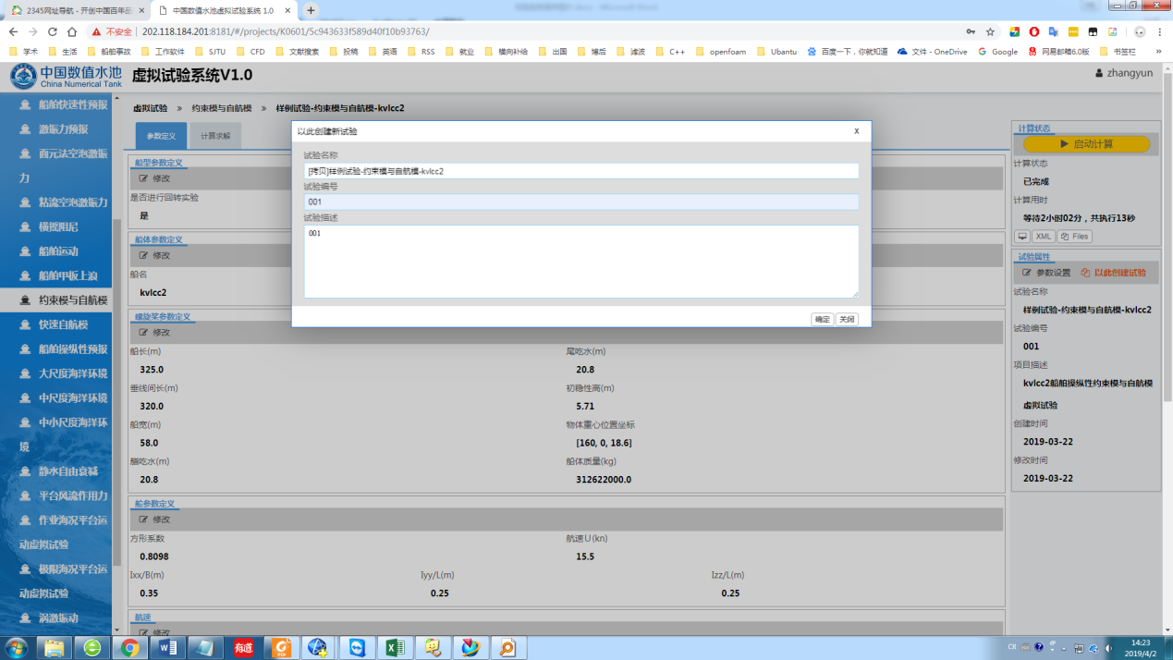Open the XML output button
Image resolution: width=1173 pixels, height=660 pixels.
point(1043,237)
